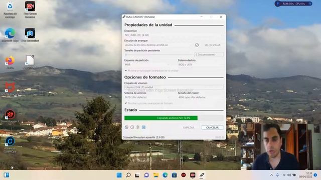Open the Elección de arranque dropdown

pos(158,45)
